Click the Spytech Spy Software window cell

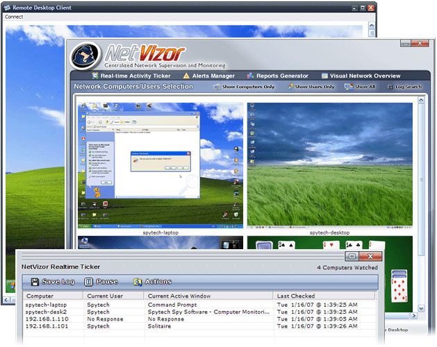click(208, 312)
